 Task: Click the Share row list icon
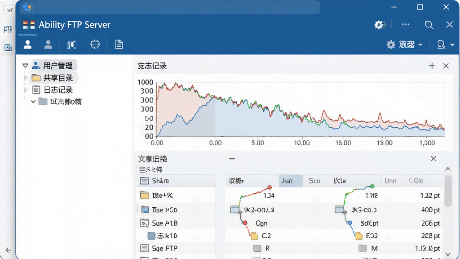(144, 181)
